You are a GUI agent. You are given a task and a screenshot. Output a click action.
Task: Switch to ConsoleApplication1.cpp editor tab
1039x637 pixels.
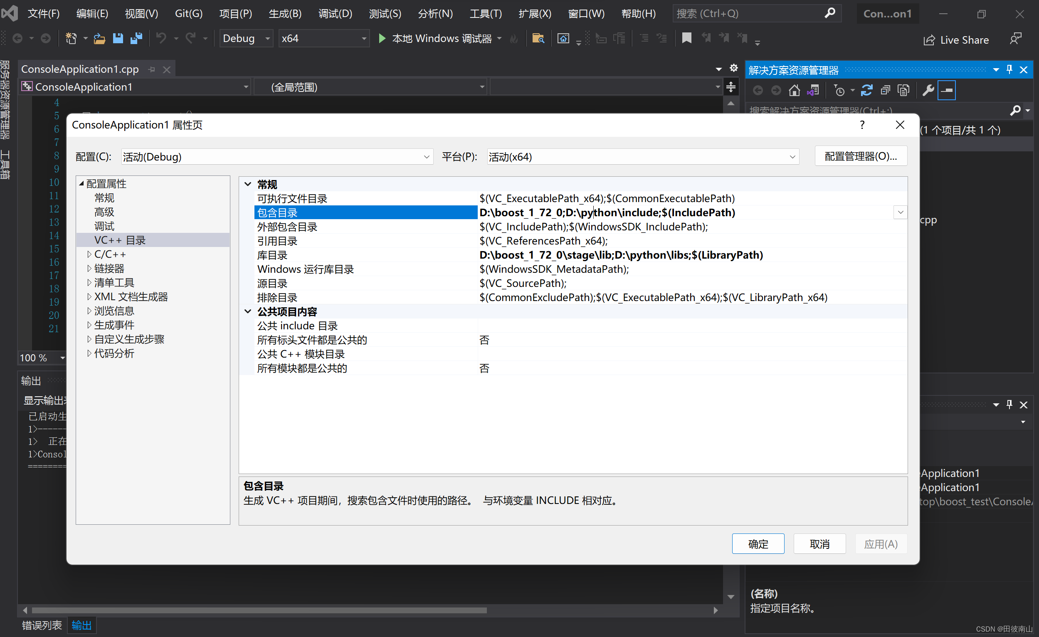80,69
